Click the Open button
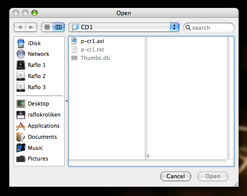The height and width of the screenshot is (196, 247). point(213,176)
